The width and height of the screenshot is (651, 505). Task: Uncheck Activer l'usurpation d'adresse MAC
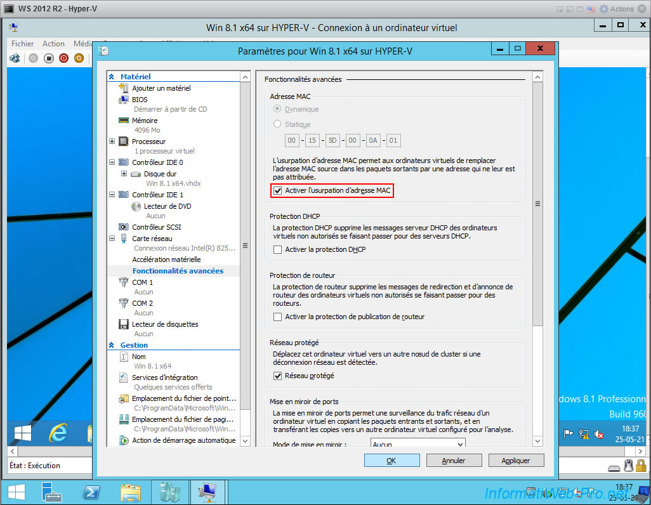tap(278, 190)
